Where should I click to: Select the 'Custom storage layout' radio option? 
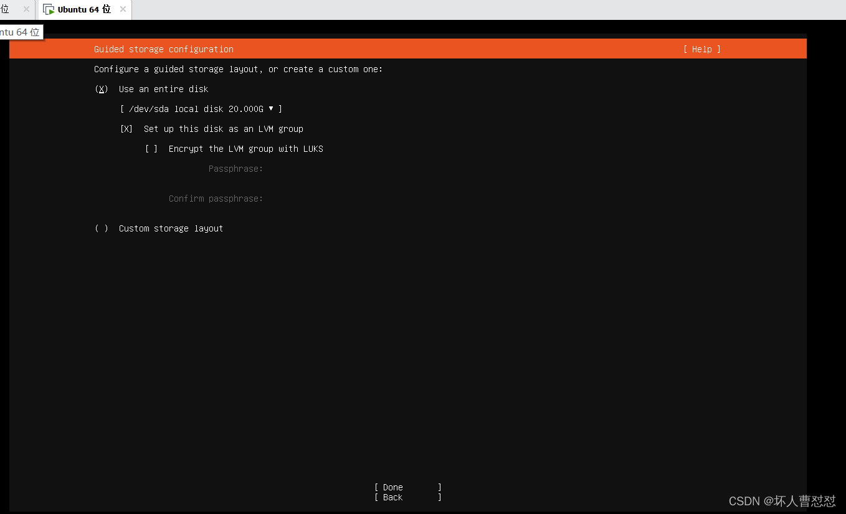pos(102,228)
